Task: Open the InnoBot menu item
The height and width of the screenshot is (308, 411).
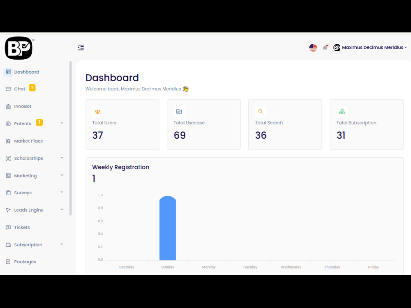Action: click(23, 106)
